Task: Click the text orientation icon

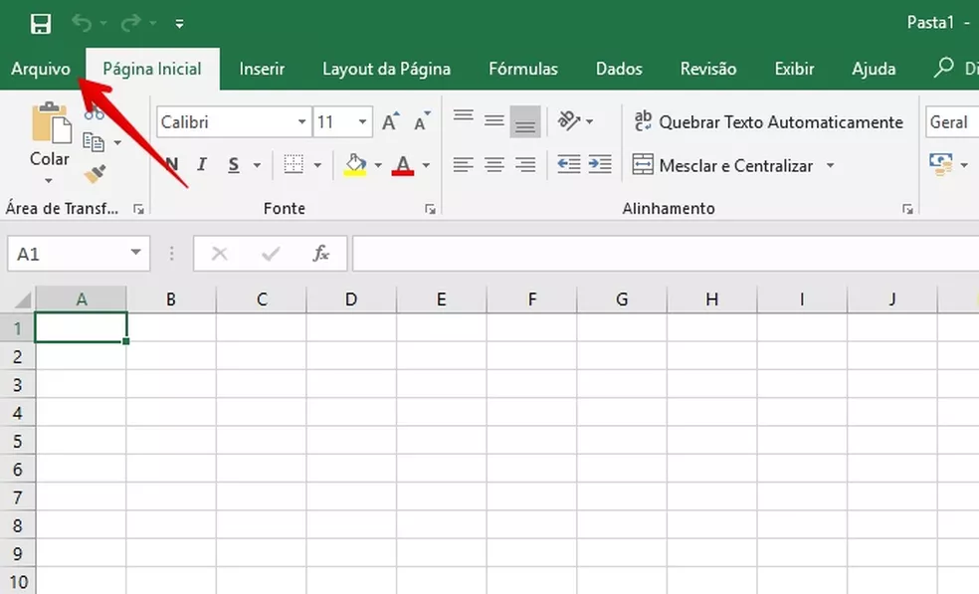Action: pos(568,119)
